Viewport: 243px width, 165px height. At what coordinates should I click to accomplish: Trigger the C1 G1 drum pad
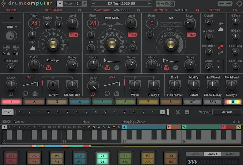(x=102, y=158)
